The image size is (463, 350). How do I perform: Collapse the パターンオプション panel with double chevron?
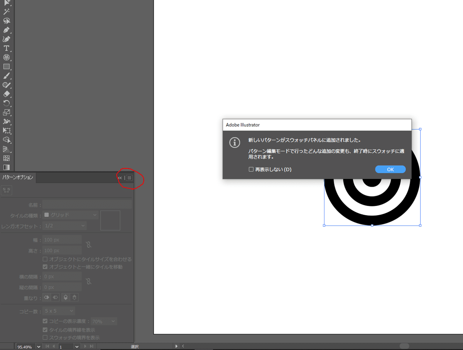pyautogui.click(x=120, y=178)
